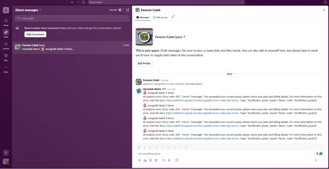Open the Add canvas tab
Image resolution: width=329 pixels, height=169 pixels.
[160, 17]
